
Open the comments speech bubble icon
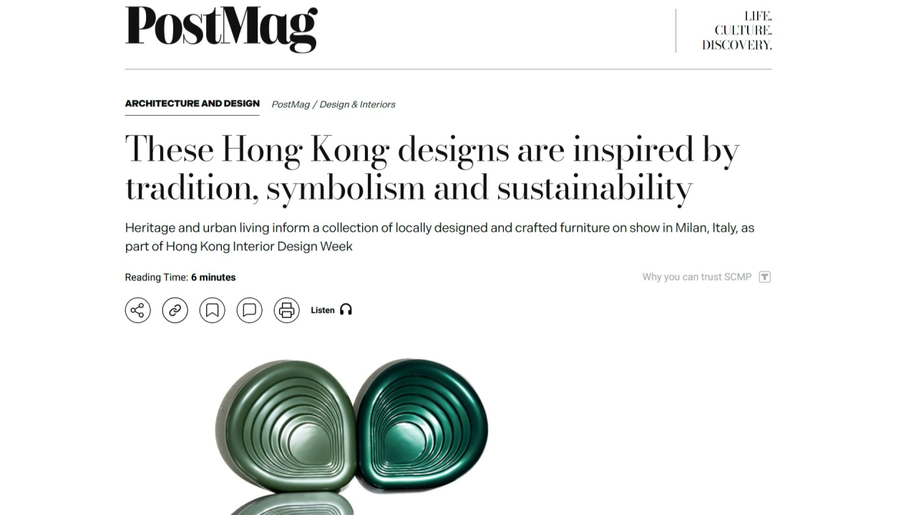tap(250, 310)
